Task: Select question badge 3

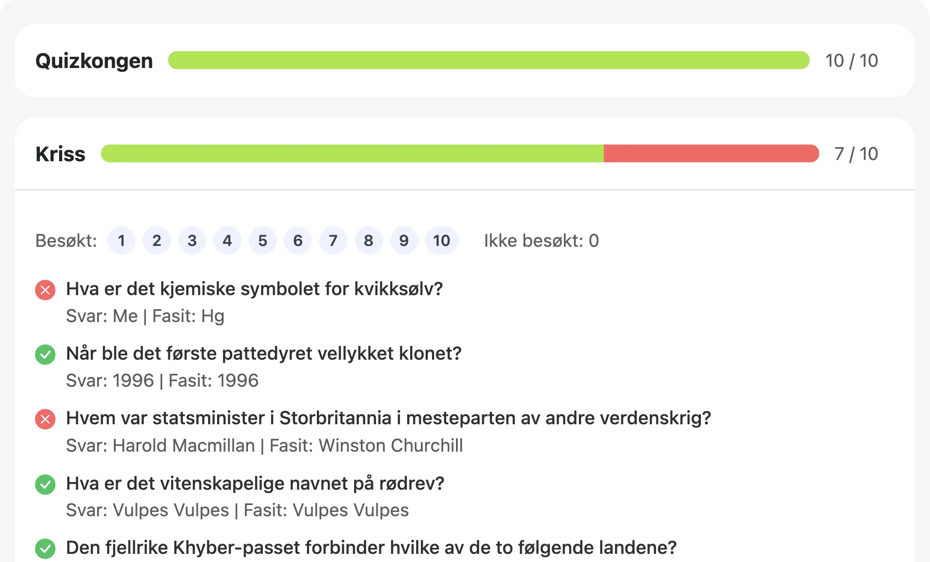Action: [x=192, y=240]
